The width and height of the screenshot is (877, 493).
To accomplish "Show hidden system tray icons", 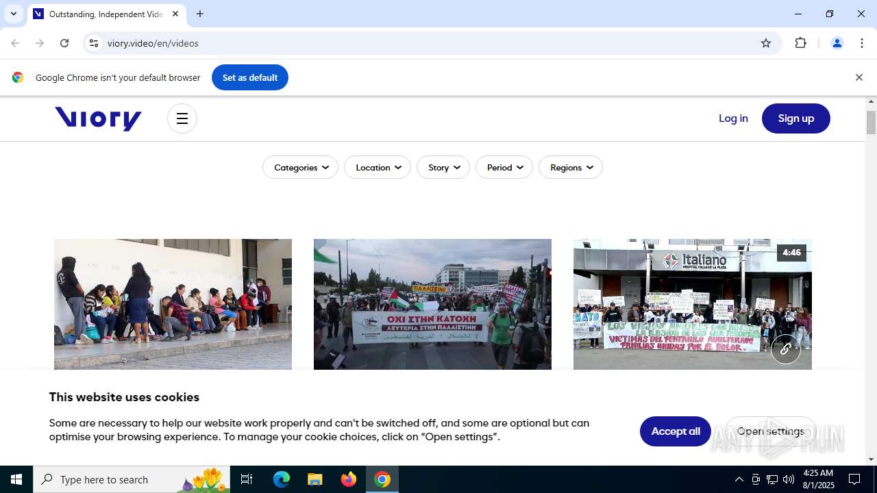I will 739,479.
